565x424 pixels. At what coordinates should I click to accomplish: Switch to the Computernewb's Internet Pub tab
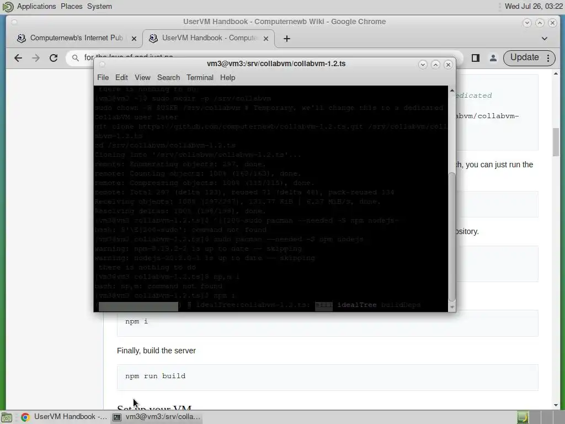click(x=76, y=38)
